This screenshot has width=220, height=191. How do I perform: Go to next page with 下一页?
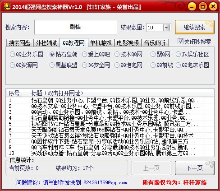pyautogui.click(x=195, y=168)
